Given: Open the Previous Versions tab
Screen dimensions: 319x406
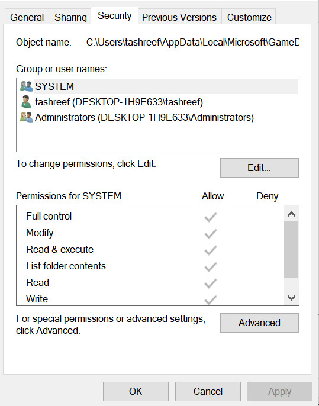Looking at the screenshot, I should coord(179,17).
